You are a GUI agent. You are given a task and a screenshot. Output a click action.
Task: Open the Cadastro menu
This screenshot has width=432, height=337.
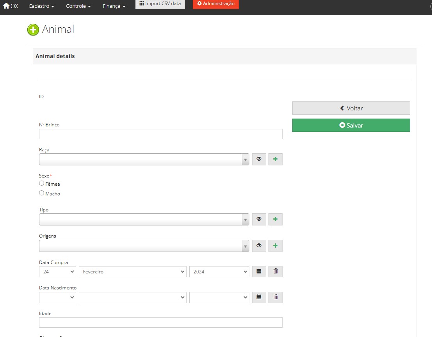click(41, 7)
